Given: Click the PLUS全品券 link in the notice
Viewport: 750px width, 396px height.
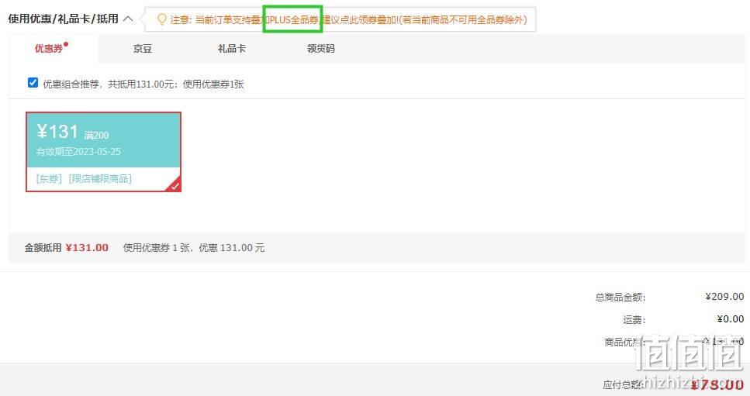Looking at the screenshot, I should 294,19.
